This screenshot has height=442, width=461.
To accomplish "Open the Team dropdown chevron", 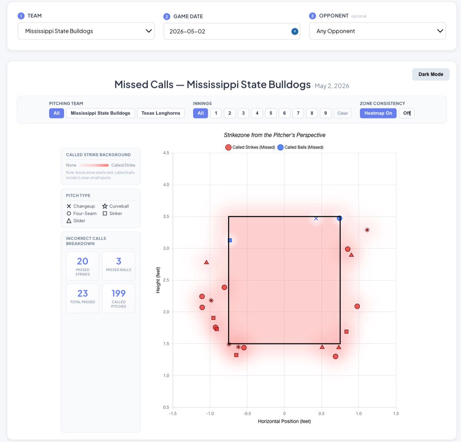I will click(x=149, y=31).
